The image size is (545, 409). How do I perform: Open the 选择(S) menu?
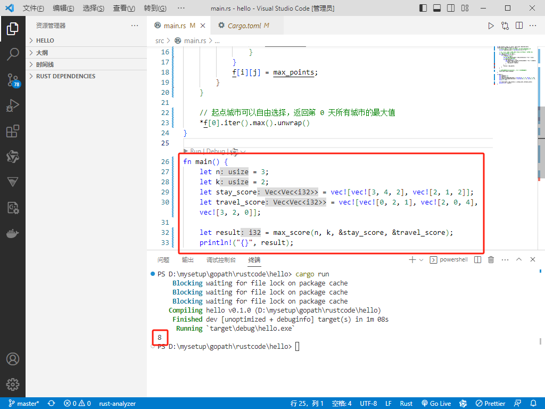point(94,8)
